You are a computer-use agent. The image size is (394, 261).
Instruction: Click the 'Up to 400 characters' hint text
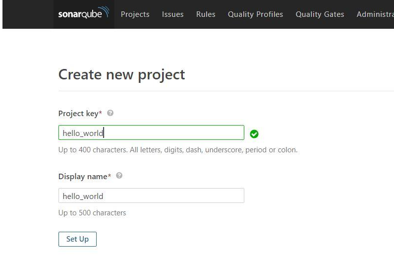[x=178, y=150]
